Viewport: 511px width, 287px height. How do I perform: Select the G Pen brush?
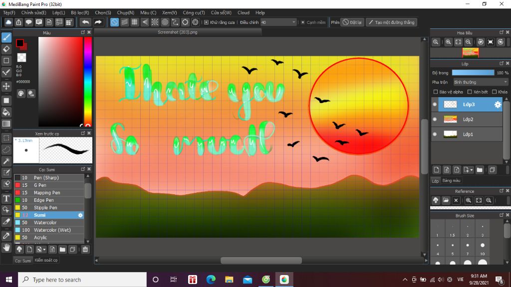point(49,185)
